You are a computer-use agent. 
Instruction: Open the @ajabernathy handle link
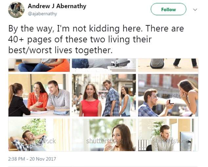[42, 14]
